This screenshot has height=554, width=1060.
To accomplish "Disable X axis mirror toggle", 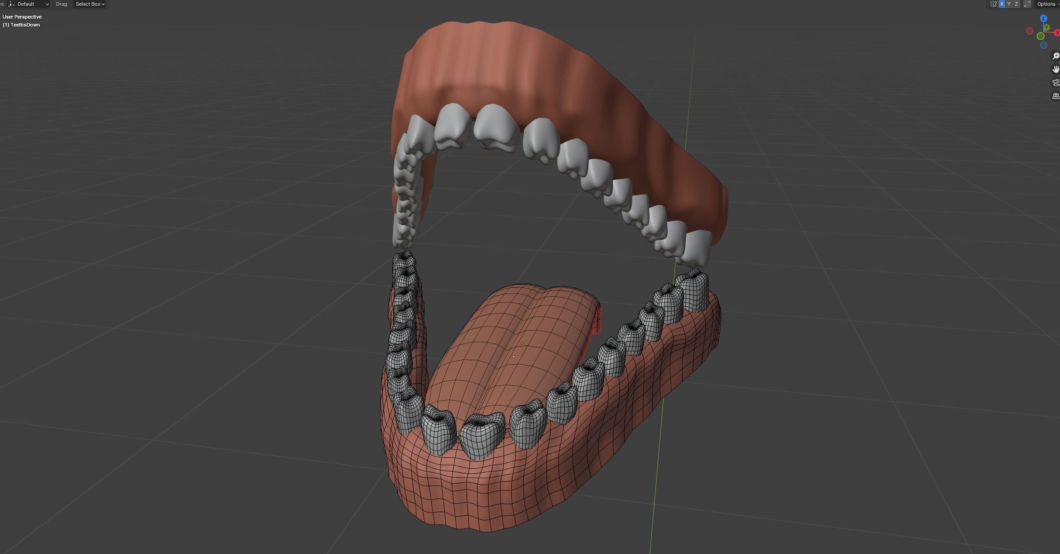I will point(1002,4).
